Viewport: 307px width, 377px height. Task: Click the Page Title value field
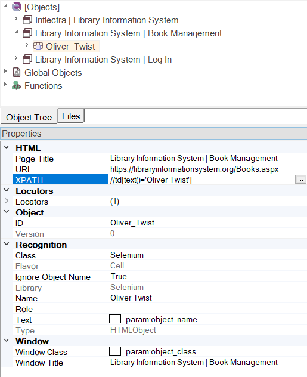click(207, 158)
